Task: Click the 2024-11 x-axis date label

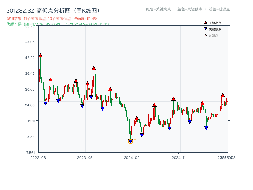Action: (178, 158)
